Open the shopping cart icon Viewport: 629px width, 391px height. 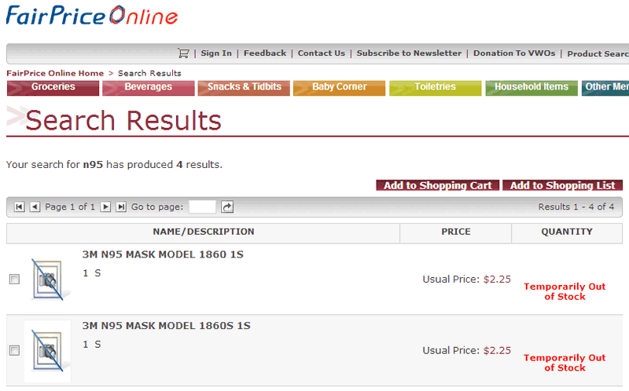click(x=183, y=53)
